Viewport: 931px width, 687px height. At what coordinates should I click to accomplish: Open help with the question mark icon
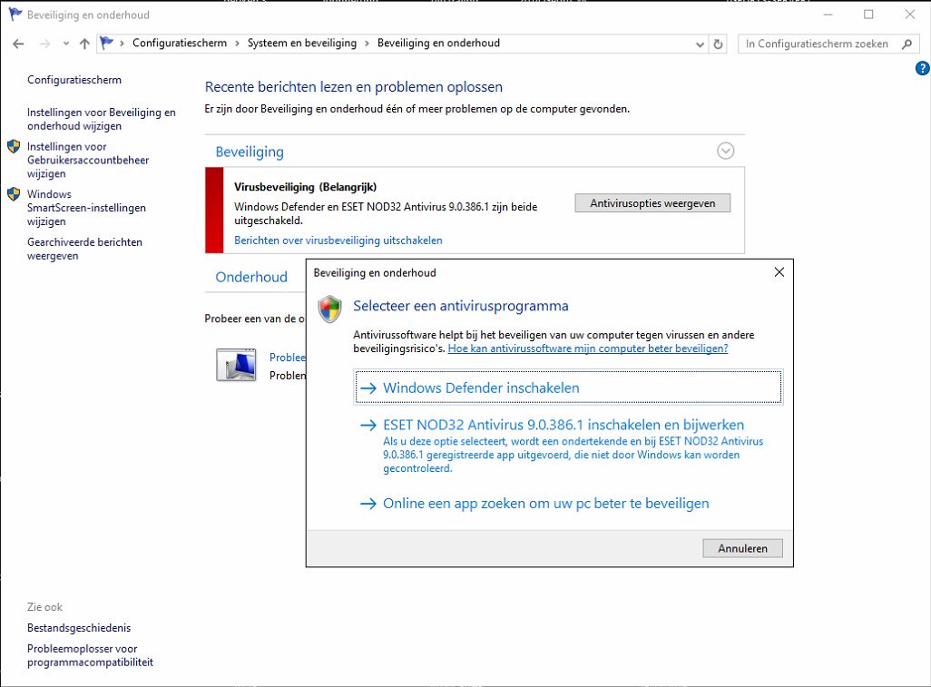click(922, 69)
